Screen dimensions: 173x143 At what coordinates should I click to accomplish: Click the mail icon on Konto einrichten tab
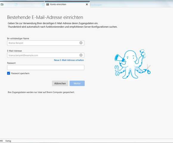point(47,4)
